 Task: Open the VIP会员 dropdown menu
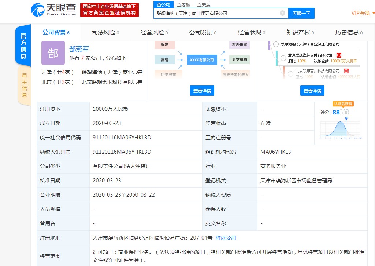click(x=363, y=13)
